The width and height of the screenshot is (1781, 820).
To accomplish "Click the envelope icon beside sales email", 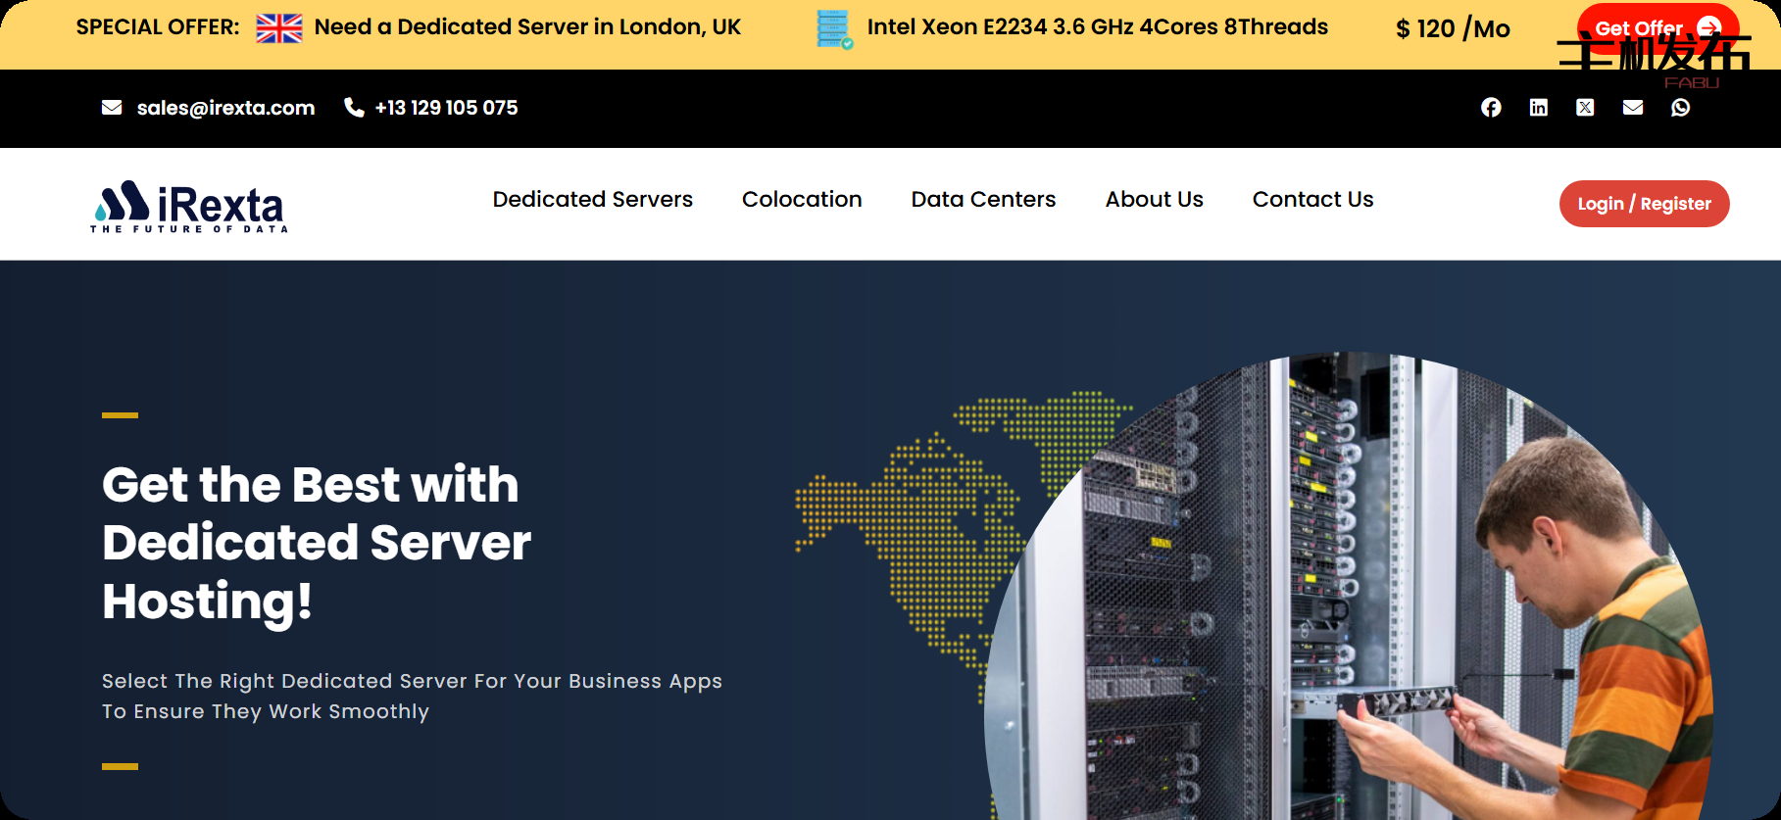I will point(112,108).
